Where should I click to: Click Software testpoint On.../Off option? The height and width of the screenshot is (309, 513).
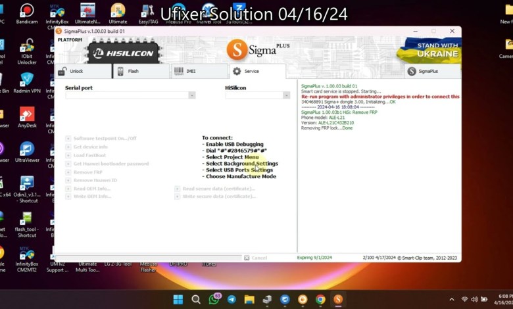(x=101, y=138)
